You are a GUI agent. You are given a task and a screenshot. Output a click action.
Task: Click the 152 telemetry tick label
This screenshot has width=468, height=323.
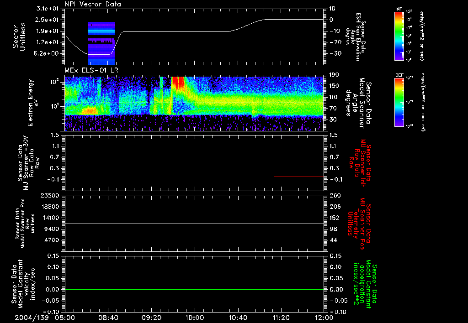pos(335,218)
